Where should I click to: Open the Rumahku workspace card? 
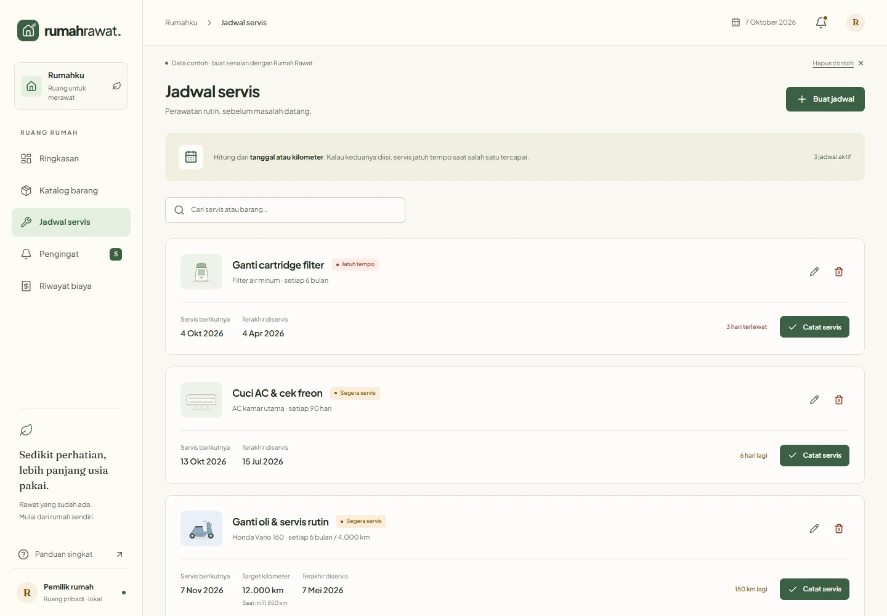click(71, 86)
